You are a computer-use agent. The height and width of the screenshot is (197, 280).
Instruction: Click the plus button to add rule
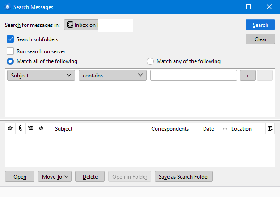point(247,76)
